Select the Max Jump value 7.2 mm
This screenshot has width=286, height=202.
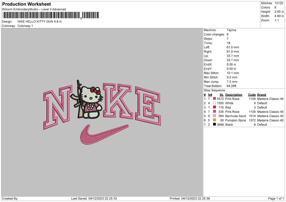click(232, 81)
